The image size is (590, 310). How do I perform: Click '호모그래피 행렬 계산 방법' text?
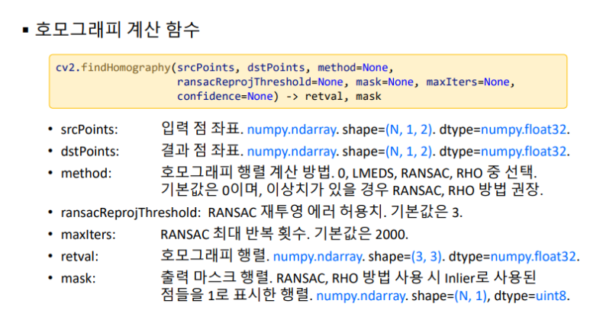click(245, 172)
